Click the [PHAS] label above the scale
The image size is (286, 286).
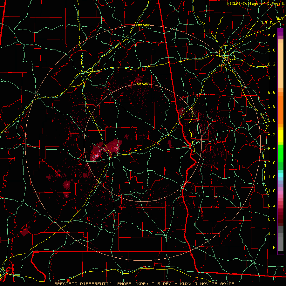pos(269,22)
